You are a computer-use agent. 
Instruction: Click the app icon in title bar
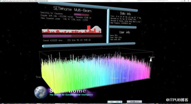tap(1, 1)
